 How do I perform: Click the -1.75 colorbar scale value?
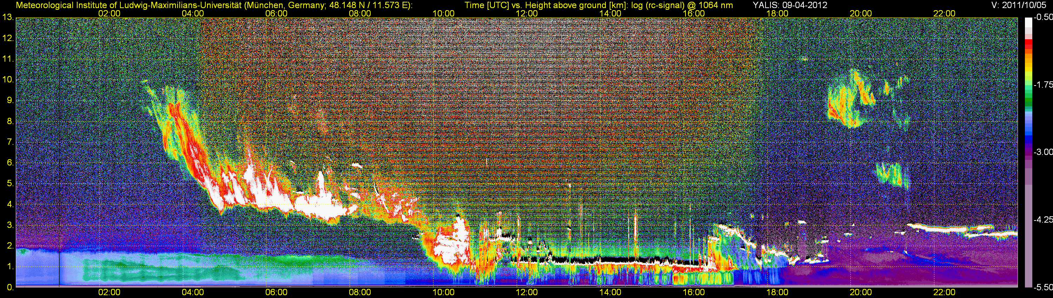[1043, 85]
